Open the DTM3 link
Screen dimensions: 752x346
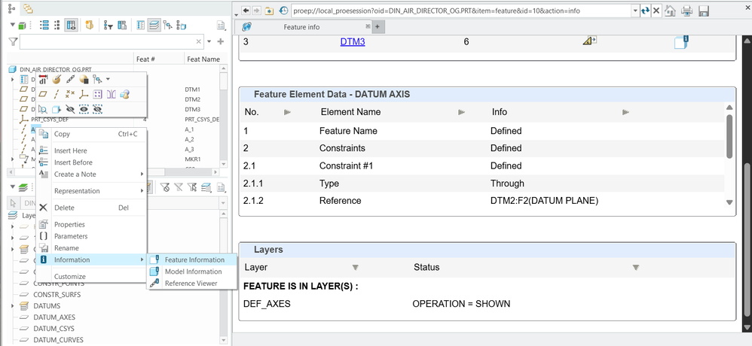pyautogui.click(x=352, y=42)
